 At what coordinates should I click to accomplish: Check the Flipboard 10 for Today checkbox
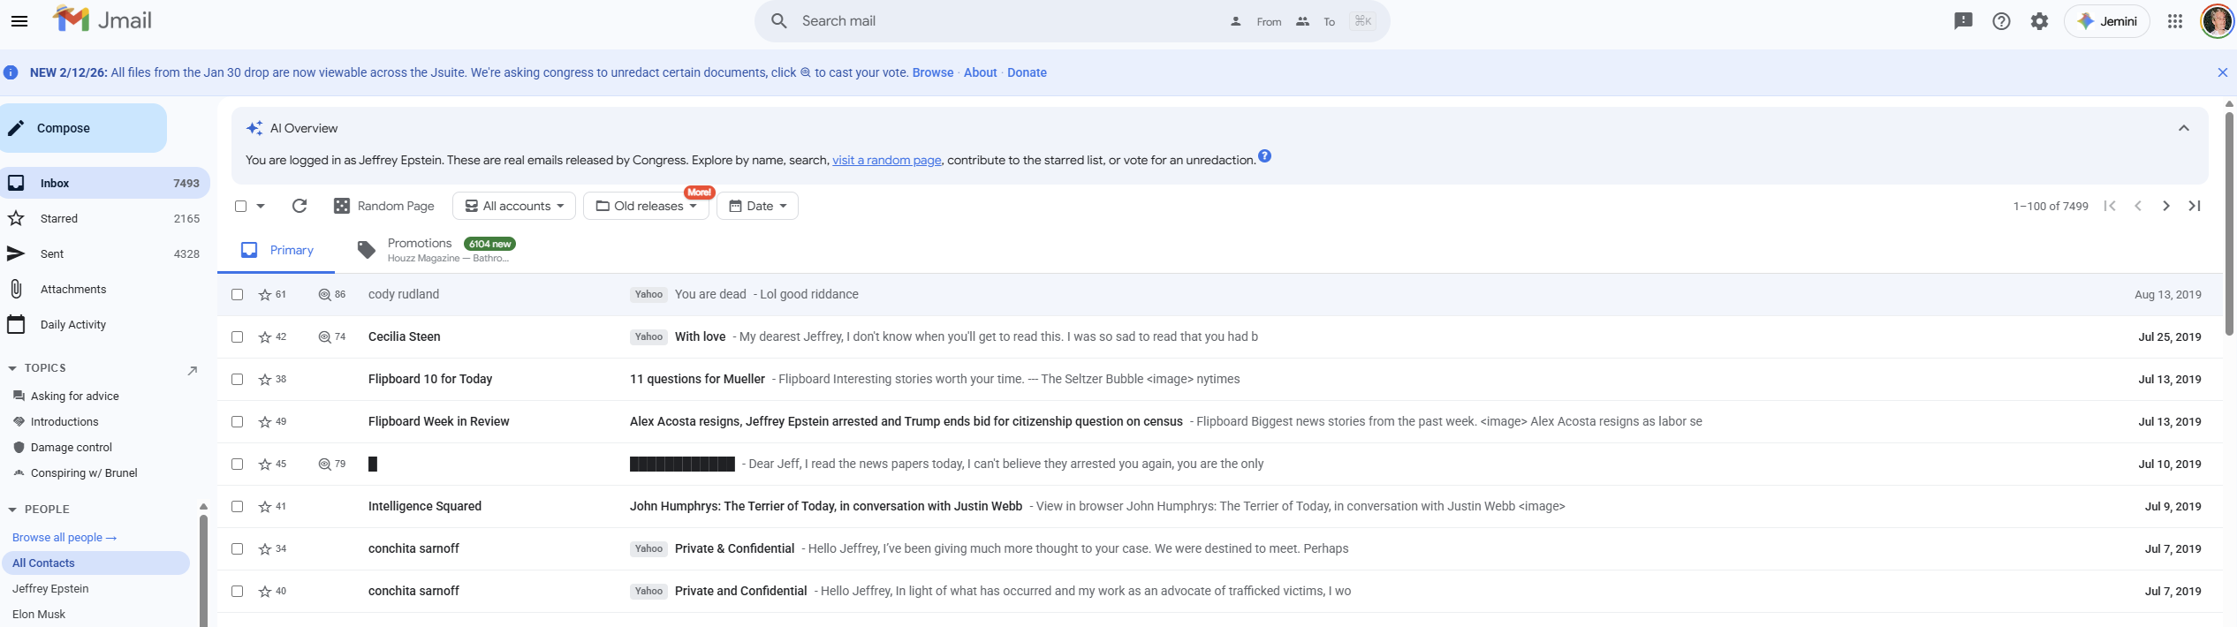pyautogui.click(x=237, y=379)
